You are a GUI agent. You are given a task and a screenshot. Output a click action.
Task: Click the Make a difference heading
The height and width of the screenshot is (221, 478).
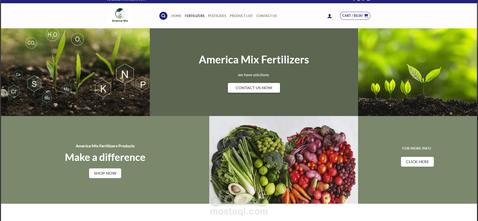pos(105,157)
